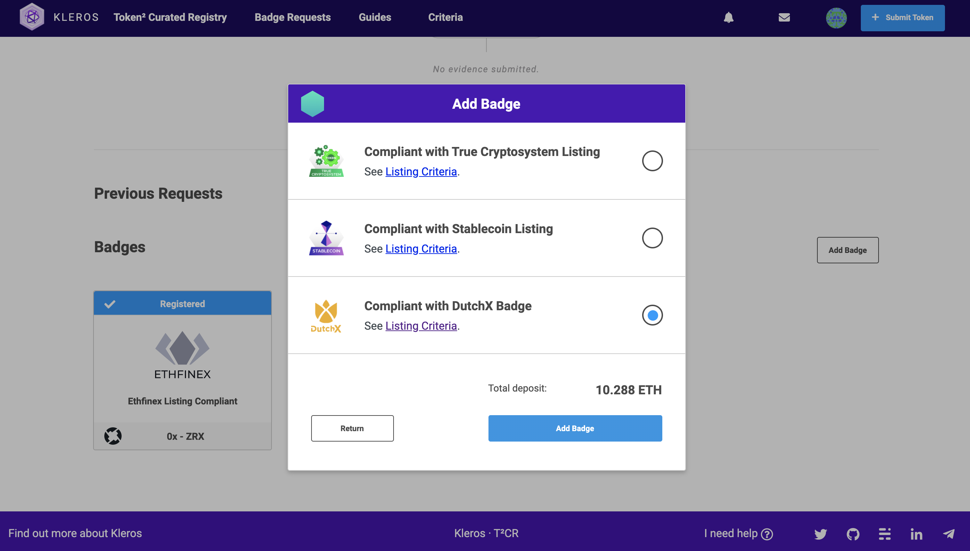Viewport: 970px width, 551px height.
Task: Select Stablecoin Listing radio button
Action: (652, 238)
